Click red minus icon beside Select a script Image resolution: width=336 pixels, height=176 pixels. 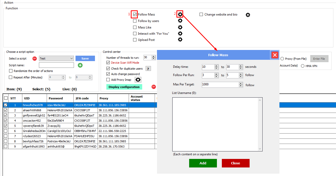pyautogui.click(x=35, y=58)
